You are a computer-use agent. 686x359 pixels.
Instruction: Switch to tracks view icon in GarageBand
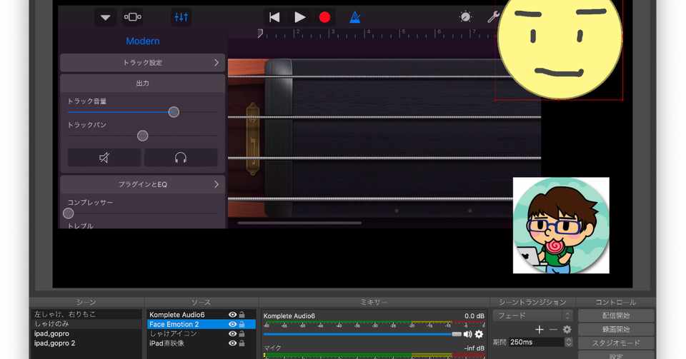pos(133,17)
